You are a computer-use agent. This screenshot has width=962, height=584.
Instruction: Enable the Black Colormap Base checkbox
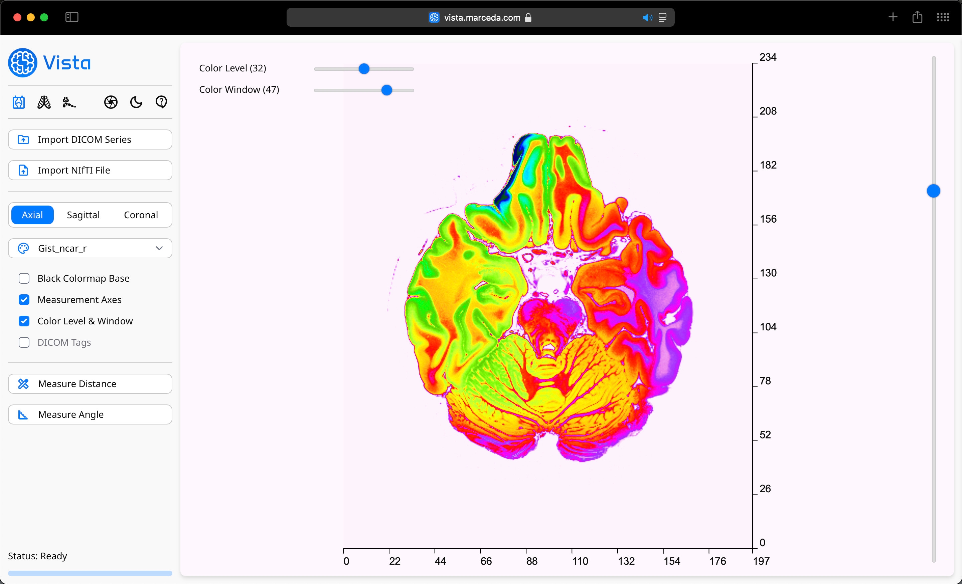(24, 279)
